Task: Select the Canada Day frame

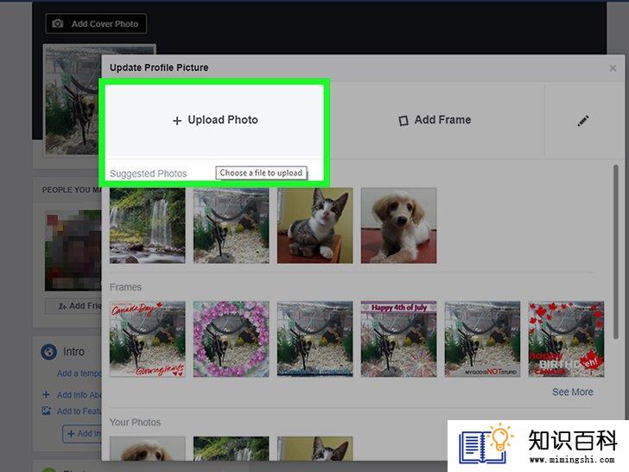Action: pyautogui.click(x=148, y=339)
